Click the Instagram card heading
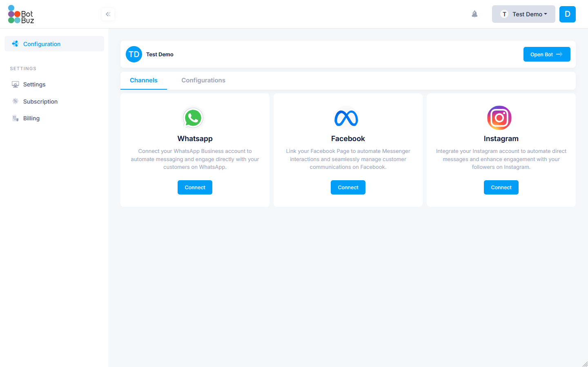The image size is (588, 367). coord(501,139)
